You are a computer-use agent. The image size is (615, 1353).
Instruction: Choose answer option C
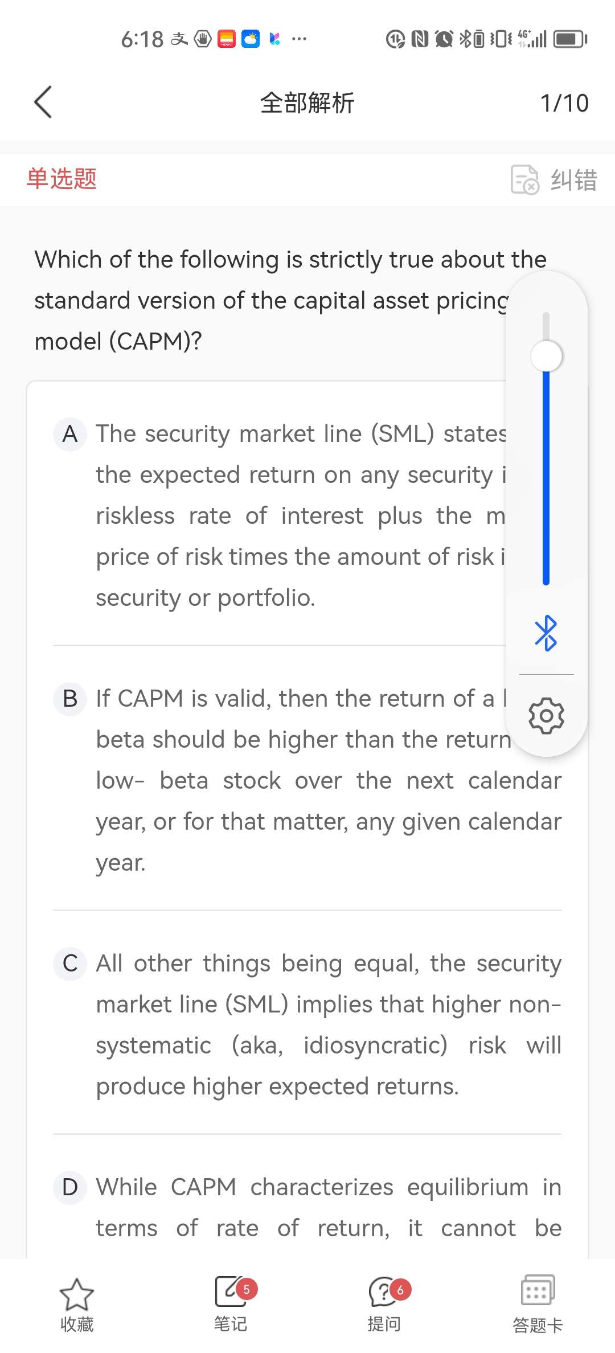tap(70, 963)
